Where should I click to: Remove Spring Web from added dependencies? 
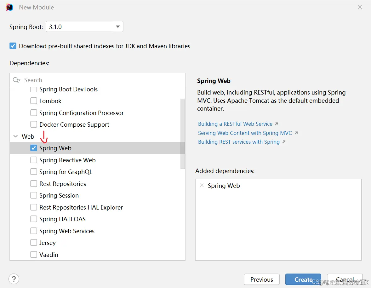pyautogui.click(x=202, y=185)
